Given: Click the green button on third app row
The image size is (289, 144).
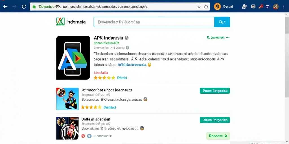Looking at the screenshot, I should pyautogui.click(x=215, y=120).
